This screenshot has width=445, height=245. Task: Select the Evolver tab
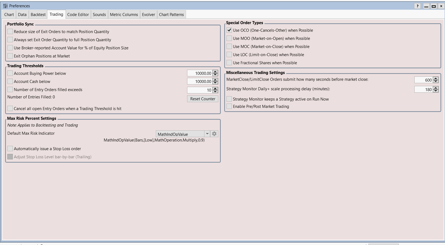149,15
